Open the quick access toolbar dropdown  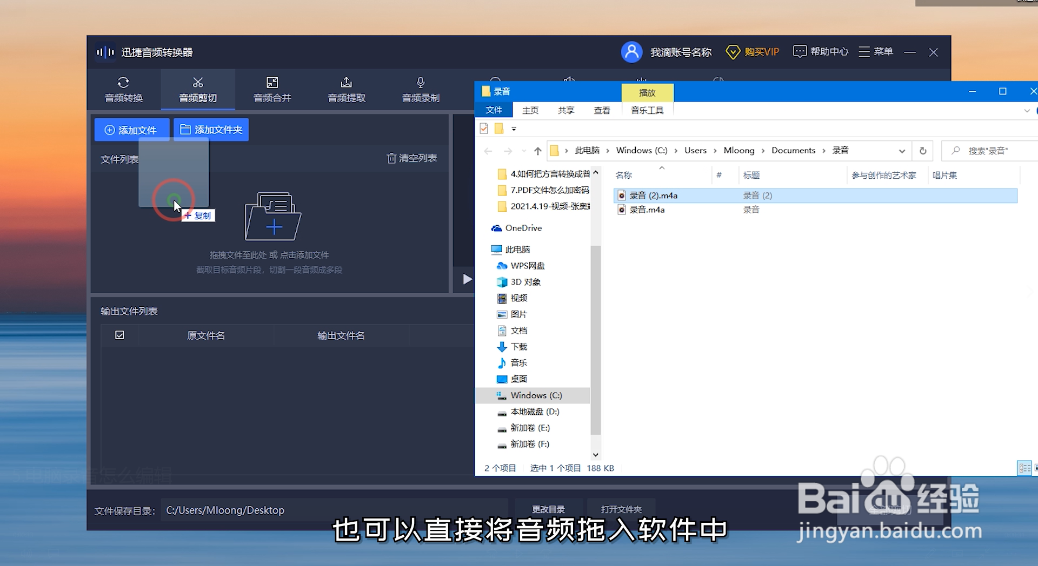point(514,129)
